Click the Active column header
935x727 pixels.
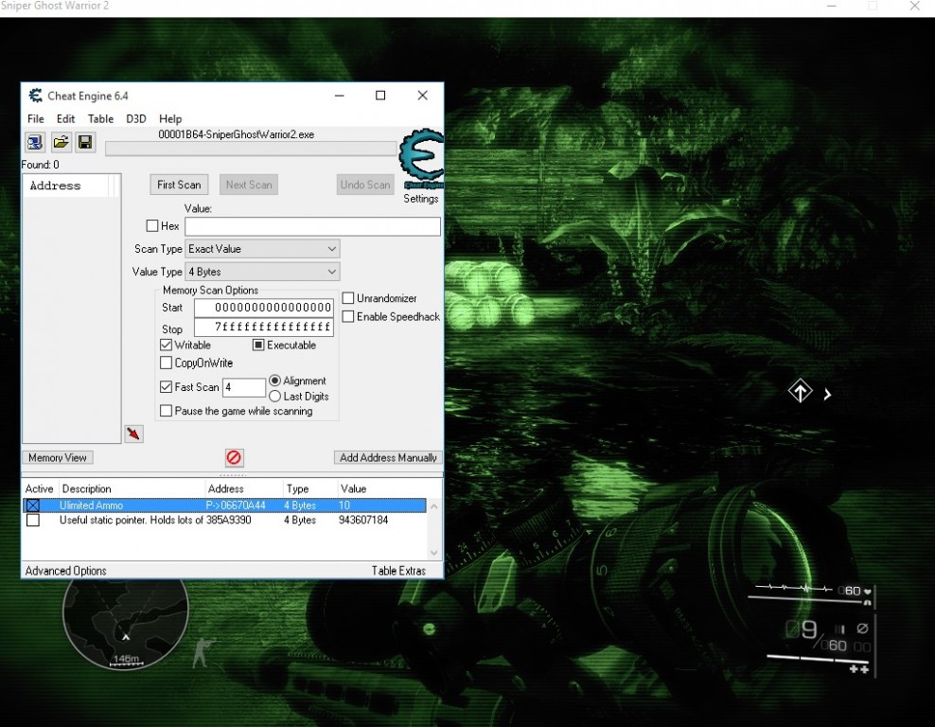40,488
